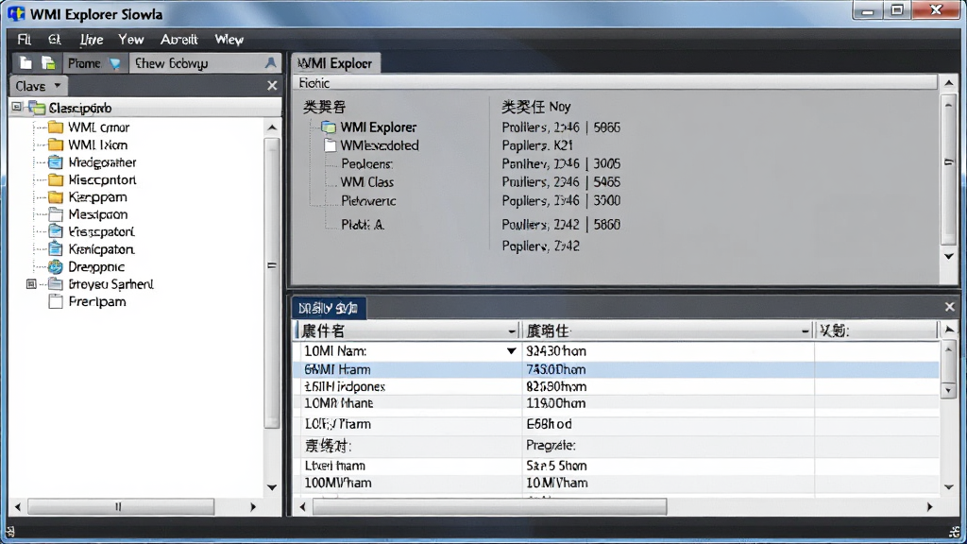The image size is (967, 544).
Task: Click the application icon in title bar
Action: tap(16, 13)
